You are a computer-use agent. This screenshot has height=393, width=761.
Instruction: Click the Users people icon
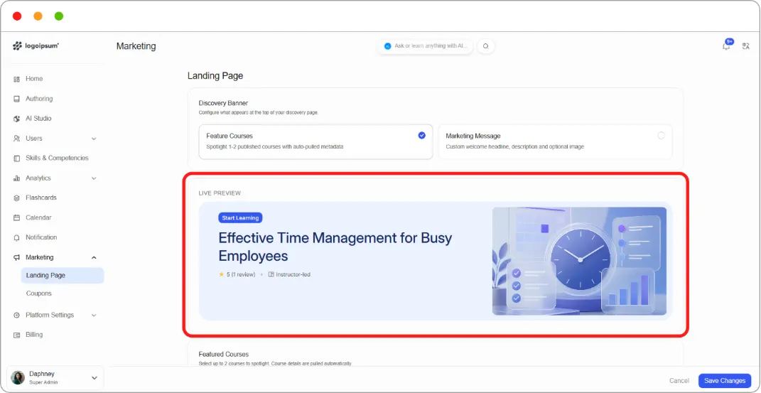pyautogui.click(x=16, y=139)
